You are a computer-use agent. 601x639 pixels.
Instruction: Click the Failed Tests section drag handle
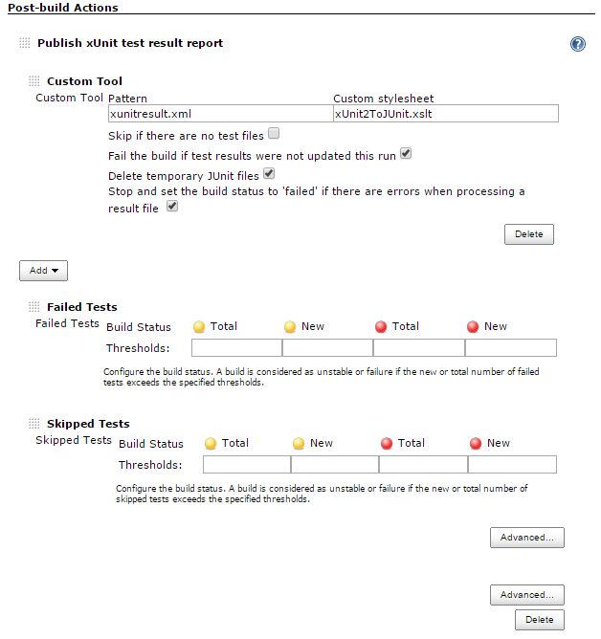pos(34,307)
